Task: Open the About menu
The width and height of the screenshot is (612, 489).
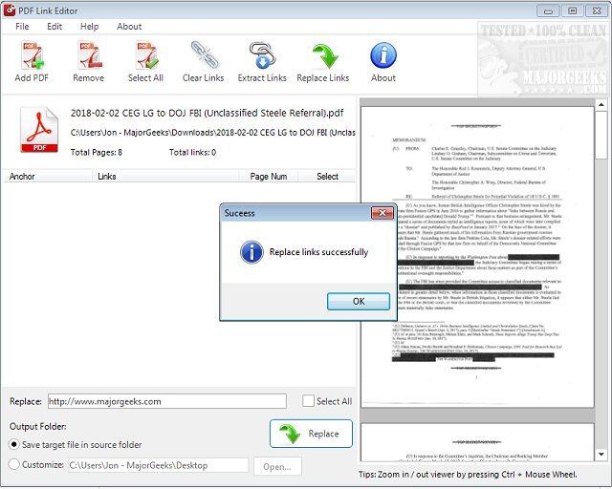Action: point(129,27)
